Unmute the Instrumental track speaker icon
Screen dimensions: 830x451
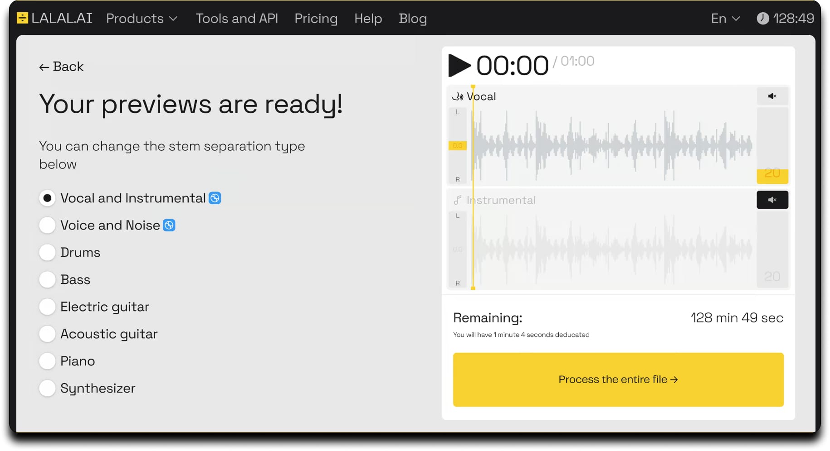772,200
